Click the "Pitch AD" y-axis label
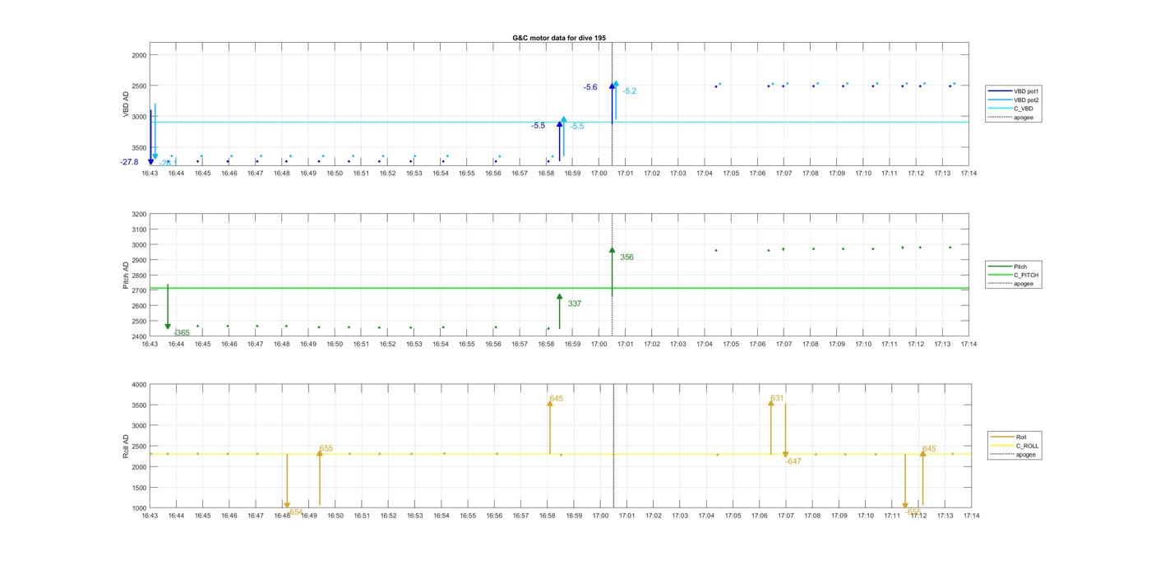 (x=127, y=275)
